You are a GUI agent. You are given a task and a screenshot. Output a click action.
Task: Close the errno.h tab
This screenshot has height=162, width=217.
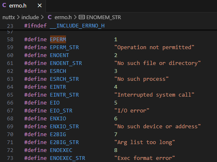40,6
